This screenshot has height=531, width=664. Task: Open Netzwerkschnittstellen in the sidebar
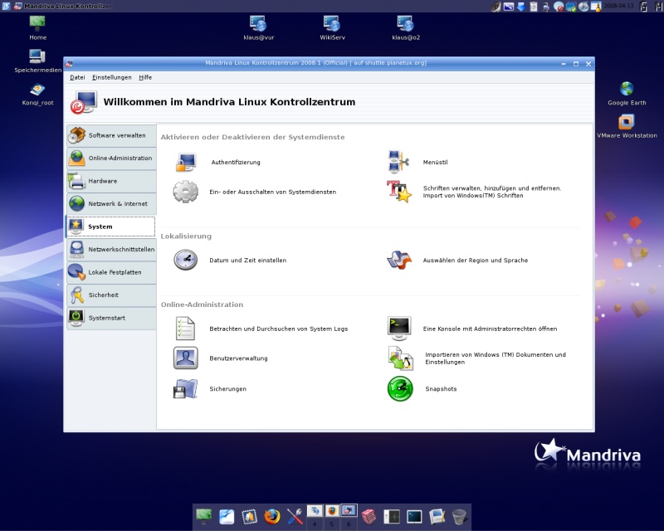pos(111,250)
